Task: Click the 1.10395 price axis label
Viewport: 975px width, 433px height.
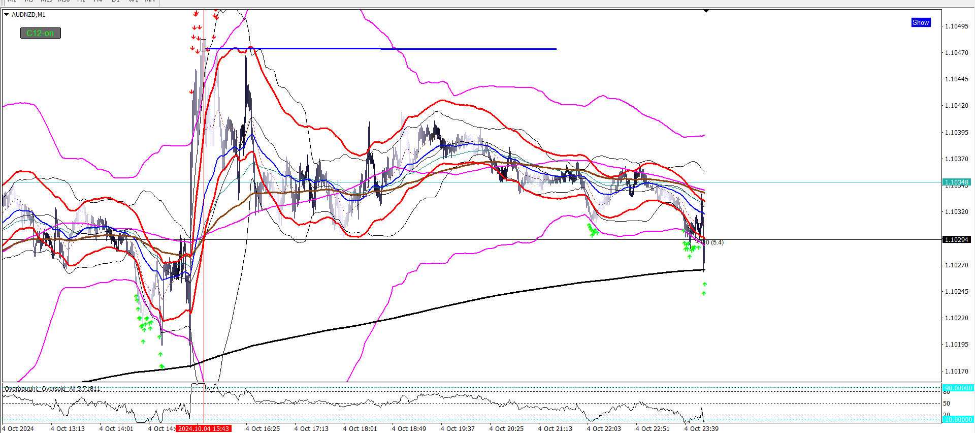Action: click(957, 133)
